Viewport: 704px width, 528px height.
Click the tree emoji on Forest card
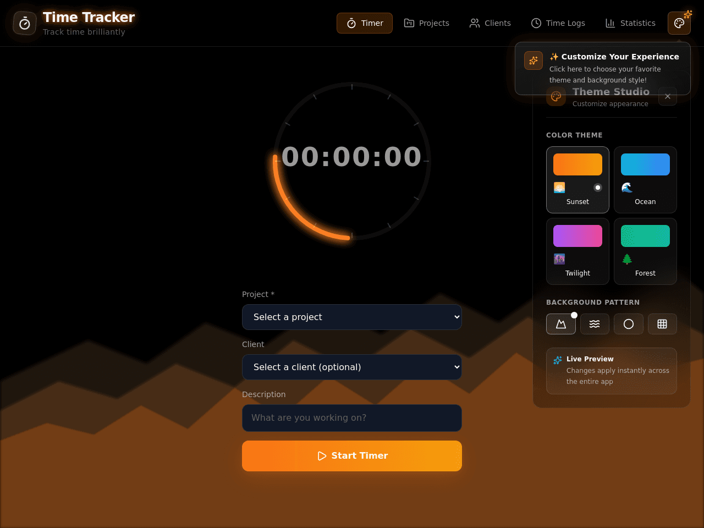(x=627, y=259)
